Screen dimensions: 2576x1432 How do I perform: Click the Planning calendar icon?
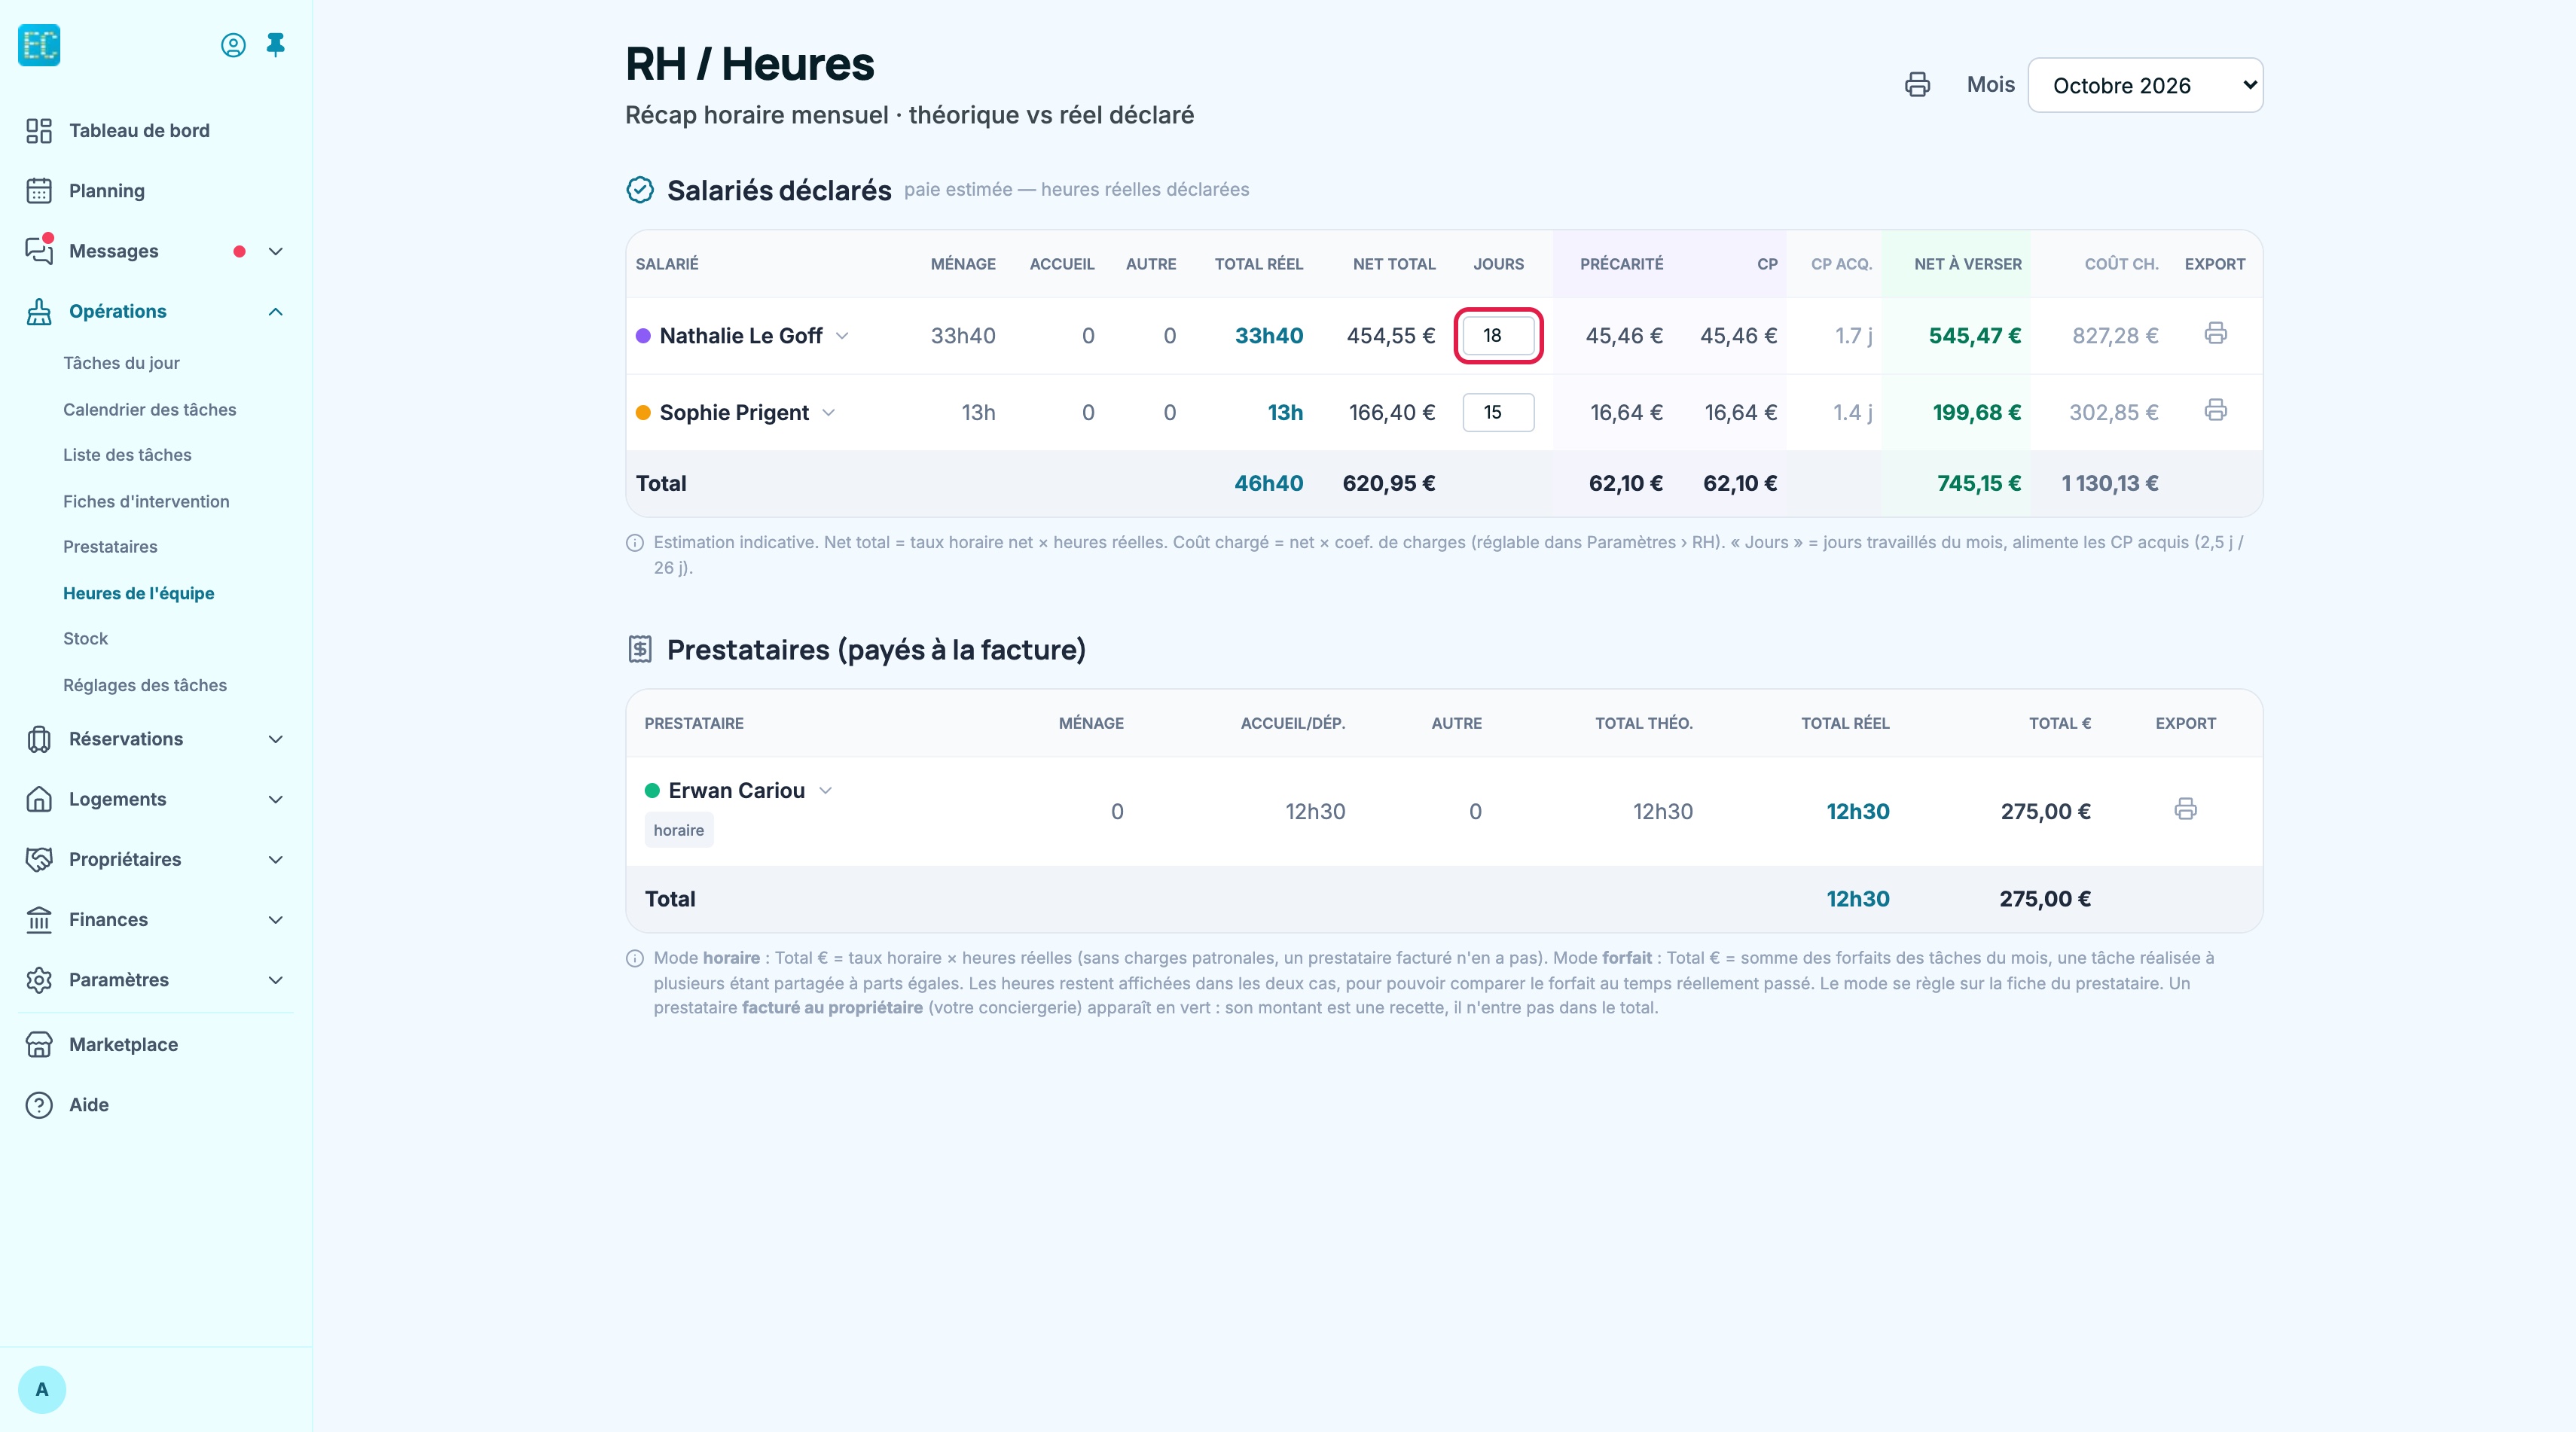pyautogui.click(x=39, y=191)
